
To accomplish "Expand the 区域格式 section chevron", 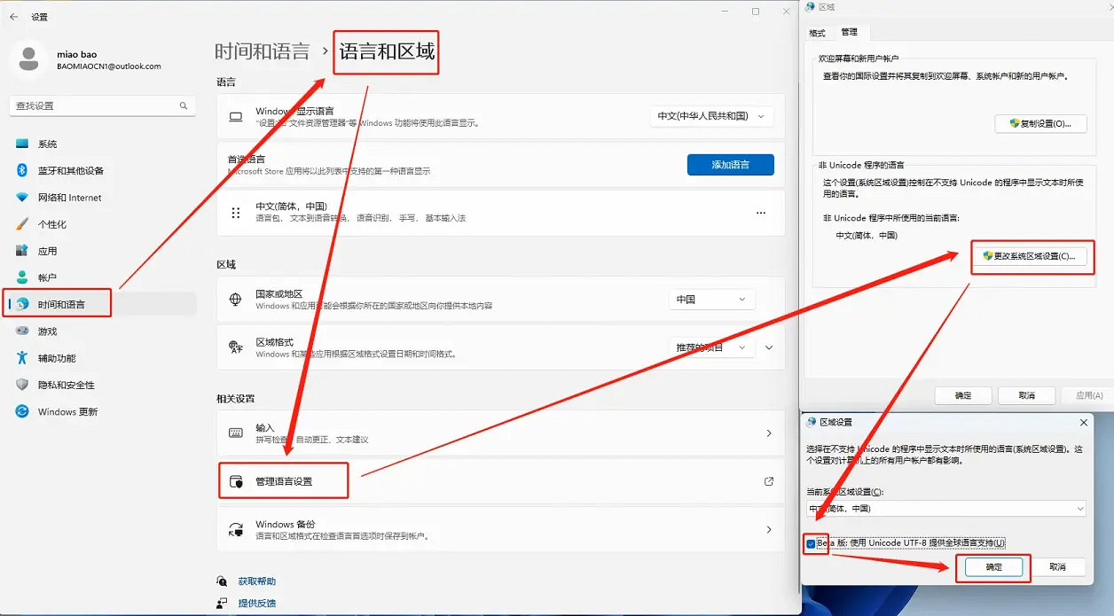I will (769, 348).
